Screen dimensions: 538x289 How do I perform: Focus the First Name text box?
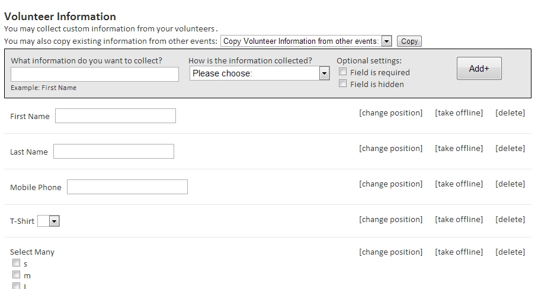click(116, 116)
